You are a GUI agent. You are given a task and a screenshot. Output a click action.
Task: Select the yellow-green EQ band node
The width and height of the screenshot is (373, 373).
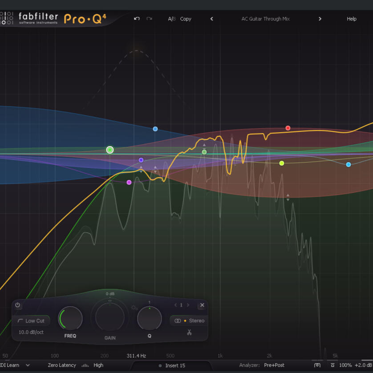click(x=281, y=163)
